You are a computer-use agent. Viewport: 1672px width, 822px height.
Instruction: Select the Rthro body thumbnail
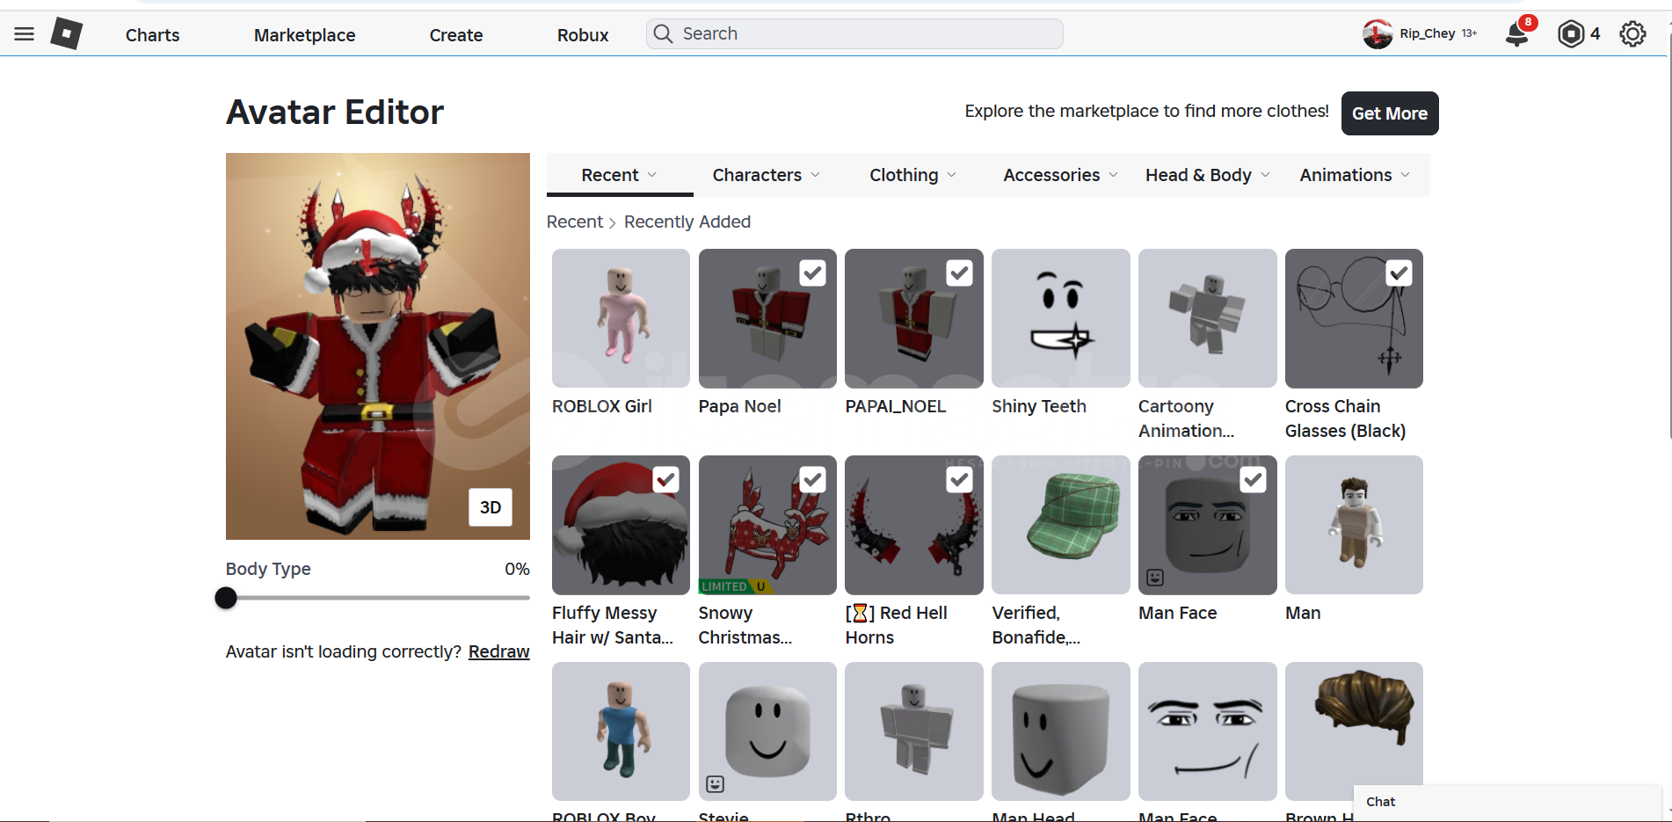coord(914,731)
